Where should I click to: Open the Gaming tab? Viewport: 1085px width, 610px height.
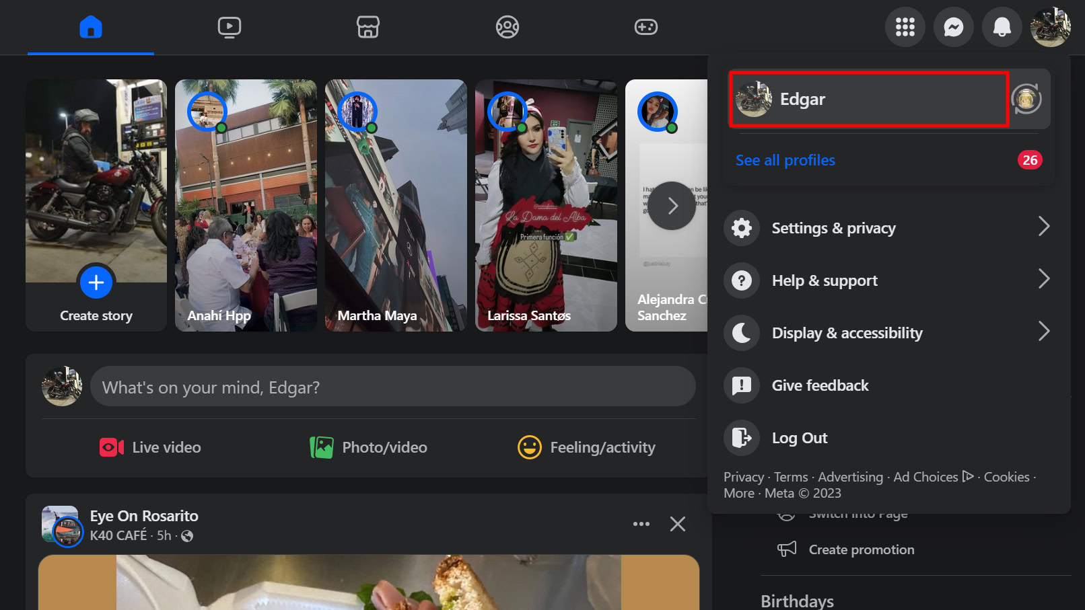point(646,27)
